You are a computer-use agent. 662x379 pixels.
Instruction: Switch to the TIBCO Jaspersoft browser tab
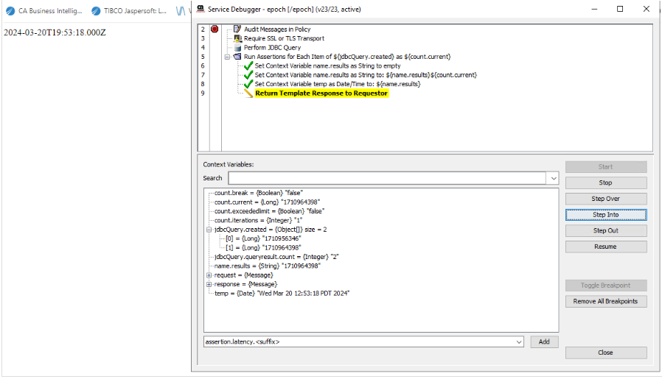pyautogui.click(x=130, y=11)
